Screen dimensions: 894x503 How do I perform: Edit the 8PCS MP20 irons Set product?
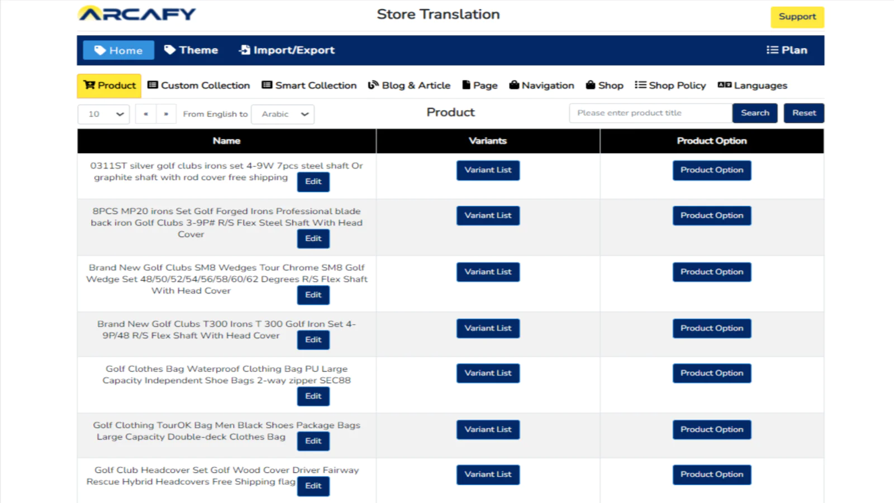[x=313, y=239]
